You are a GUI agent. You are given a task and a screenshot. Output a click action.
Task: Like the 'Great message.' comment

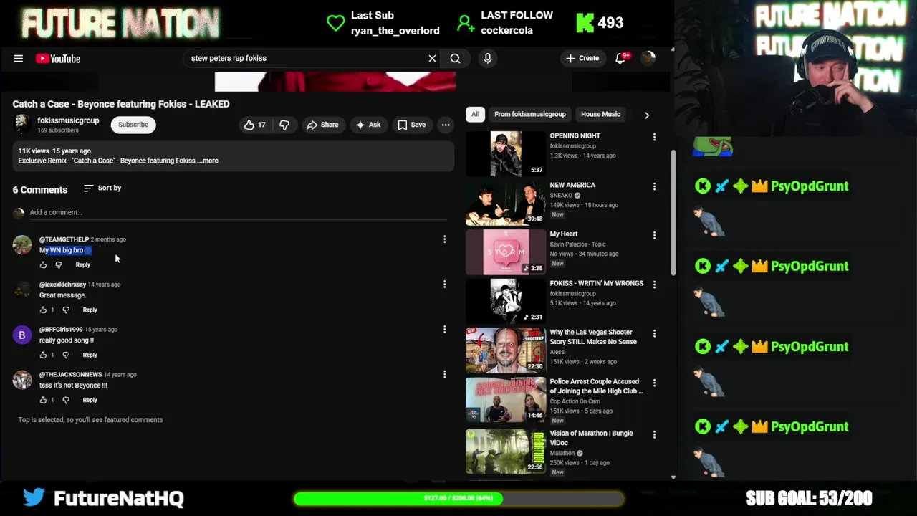tap(43, 310)
